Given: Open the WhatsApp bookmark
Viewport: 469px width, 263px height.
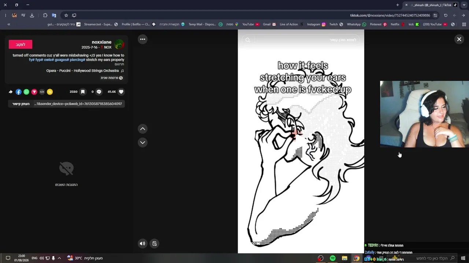Looking at the screenshot, I should point(357,24).
